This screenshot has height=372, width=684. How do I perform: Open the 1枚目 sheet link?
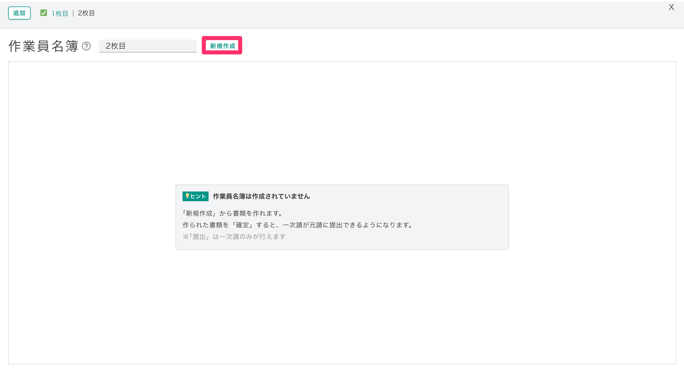point(60,13)
